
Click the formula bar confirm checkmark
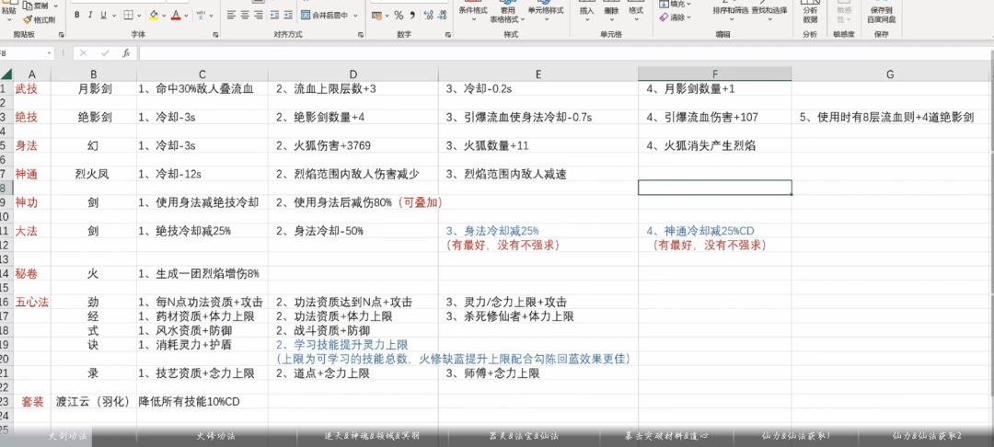105,53
